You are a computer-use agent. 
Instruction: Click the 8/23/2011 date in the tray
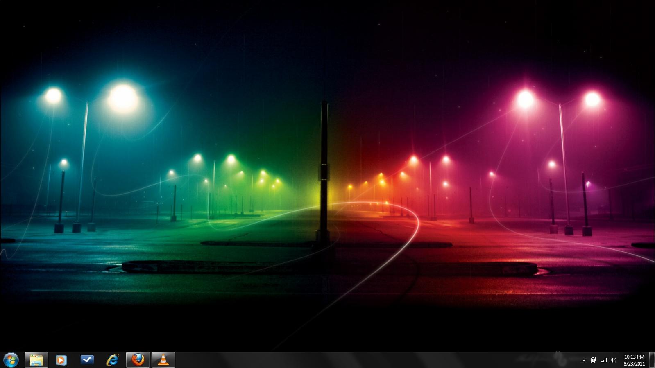tap(634, 363)
